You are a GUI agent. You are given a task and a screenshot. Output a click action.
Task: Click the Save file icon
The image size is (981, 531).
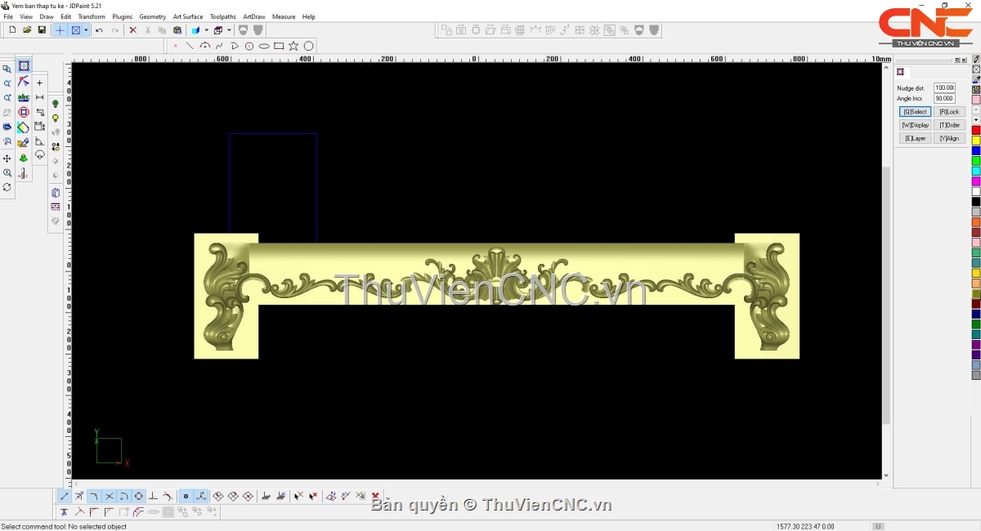[42, 30]
